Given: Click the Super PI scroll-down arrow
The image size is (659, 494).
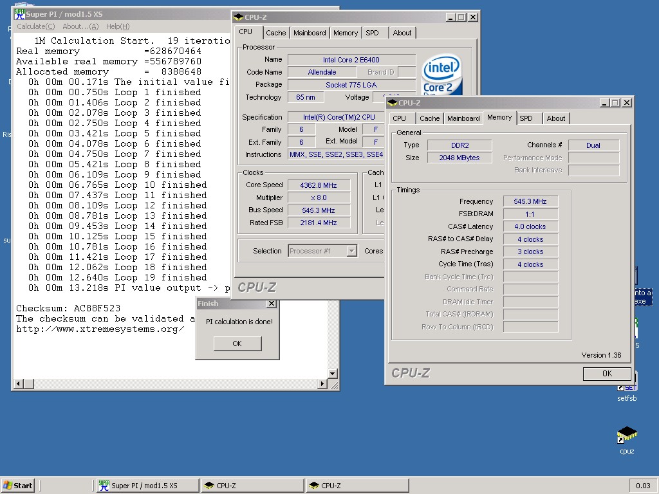Looking at the screenshot, I should (x=332, y=373).
